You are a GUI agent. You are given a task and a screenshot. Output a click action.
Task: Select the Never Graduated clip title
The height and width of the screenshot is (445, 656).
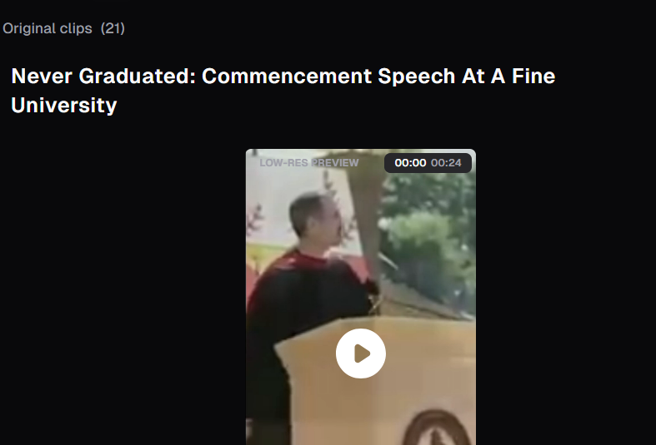pyautogui.click(x=283, y=90)
